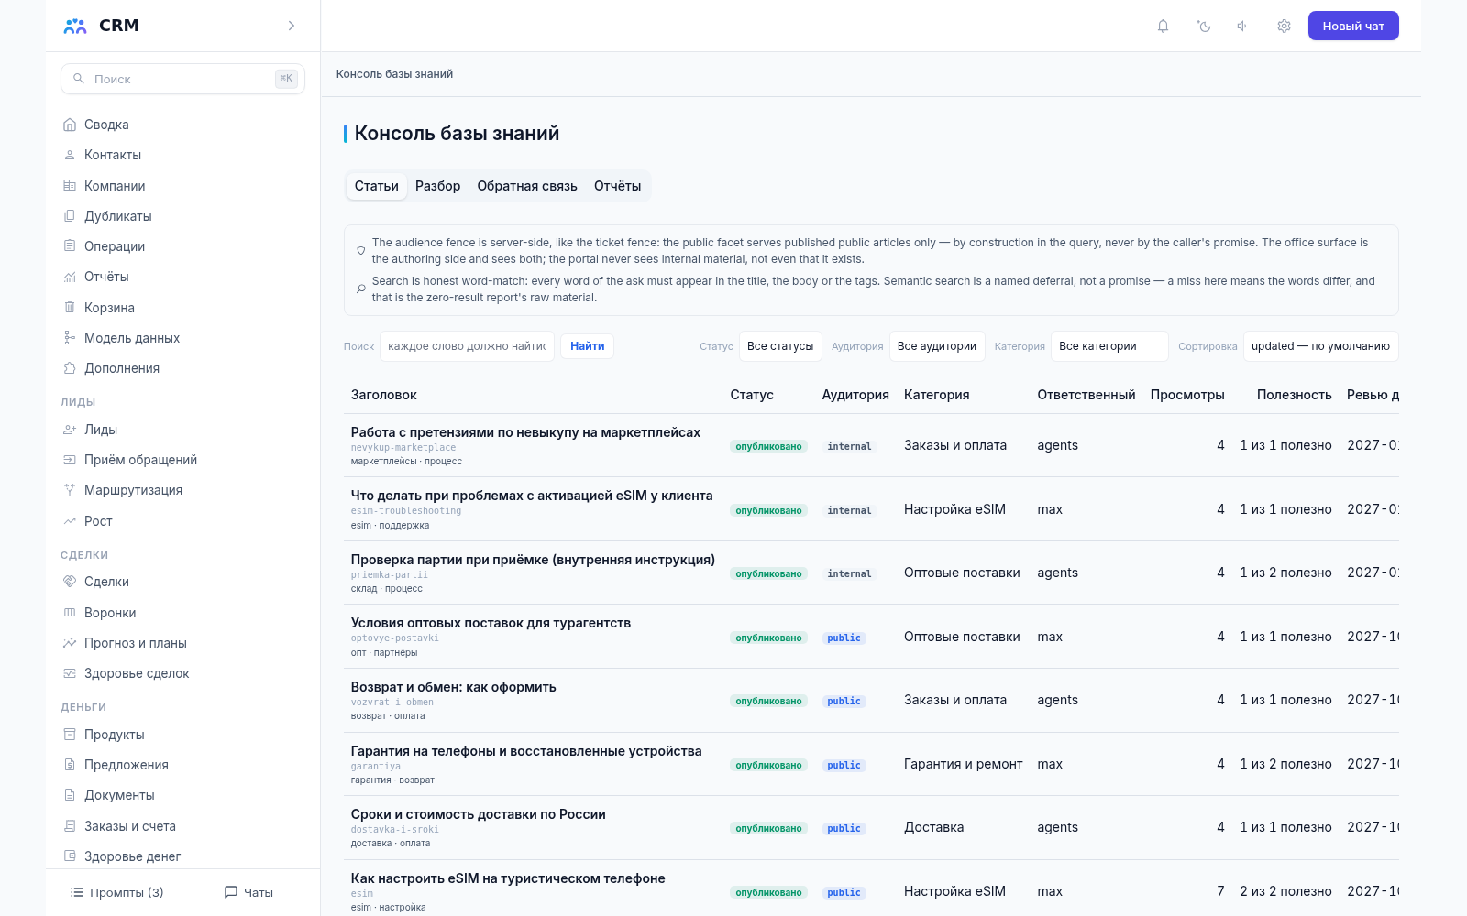Image resolution: width=1467 pixels, height=916 pixels.
Task: Click the CRM logo icon
Action: pyautogui.click(x=75, y=26)
